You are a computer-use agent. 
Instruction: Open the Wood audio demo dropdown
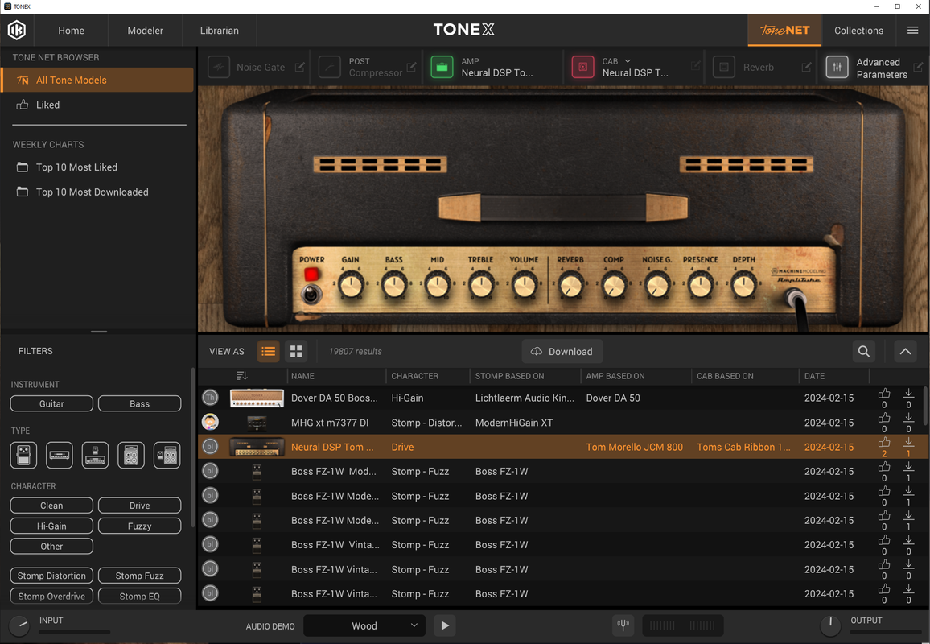[364, 625]
